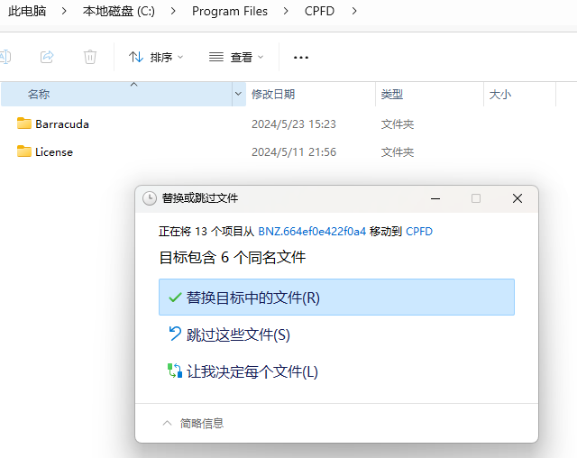Open the CPFD destination link in dialog
The width and height of the screenshot is (577, 458).
click(x=419, y=232)
